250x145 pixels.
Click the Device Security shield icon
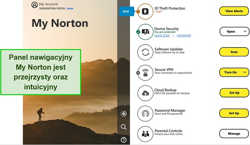(x=145, y=32)
